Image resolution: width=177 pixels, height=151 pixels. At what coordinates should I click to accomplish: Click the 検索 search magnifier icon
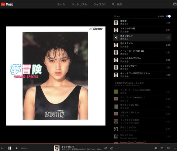point(113,4)
